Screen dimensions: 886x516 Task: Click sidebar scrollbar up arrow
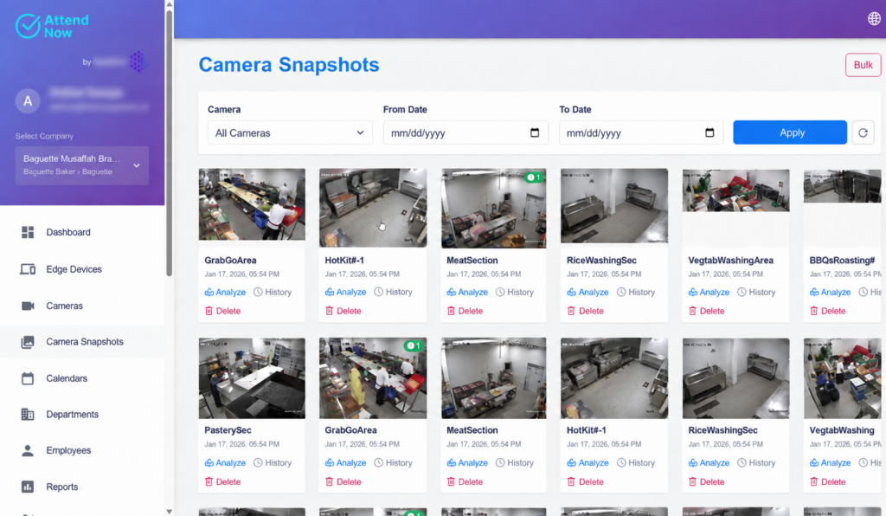(x=169, y=4)
